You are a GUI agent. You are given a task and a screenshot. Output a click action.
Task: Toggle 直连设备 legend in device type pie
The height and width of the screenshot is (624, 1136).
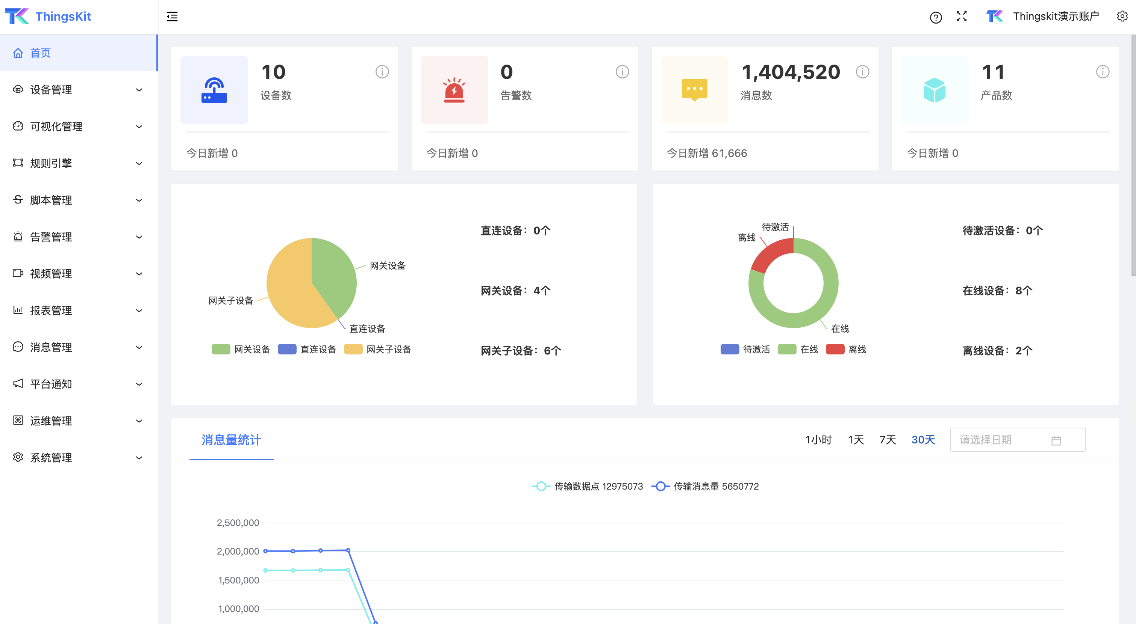tap(307, 349)
